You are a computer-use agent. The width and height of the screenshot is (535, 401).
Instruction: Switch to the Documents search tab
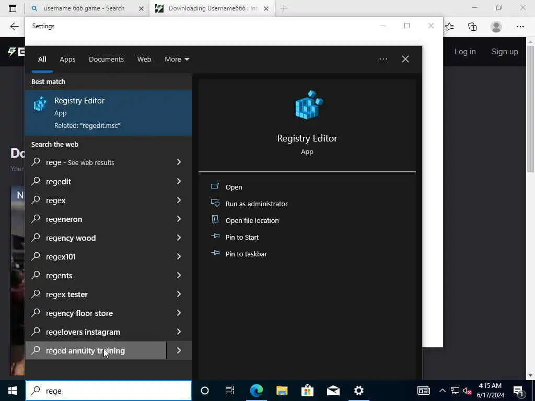pyautogui.click(x=106, y=60)
